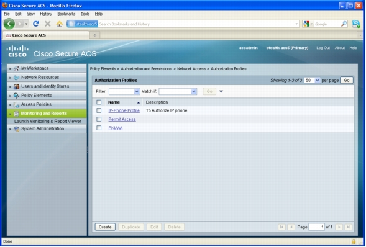Check the IP-Phone-Profile row checkbox
The width and height of the screenshot is (366, 247).
click(99, 110)
